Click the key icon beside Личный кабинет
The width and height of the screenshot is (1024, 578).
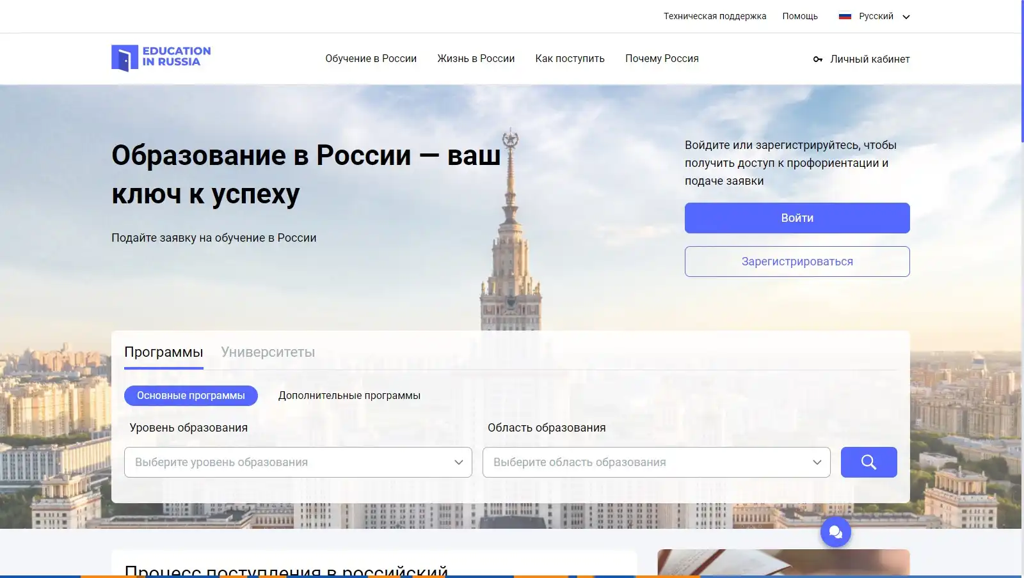817,59
